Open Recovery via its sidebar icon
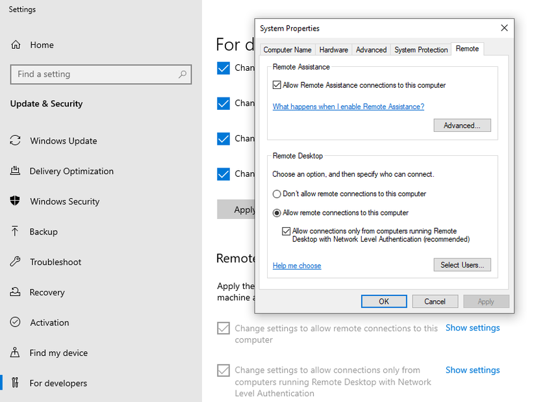 click(x=15, y=292)
